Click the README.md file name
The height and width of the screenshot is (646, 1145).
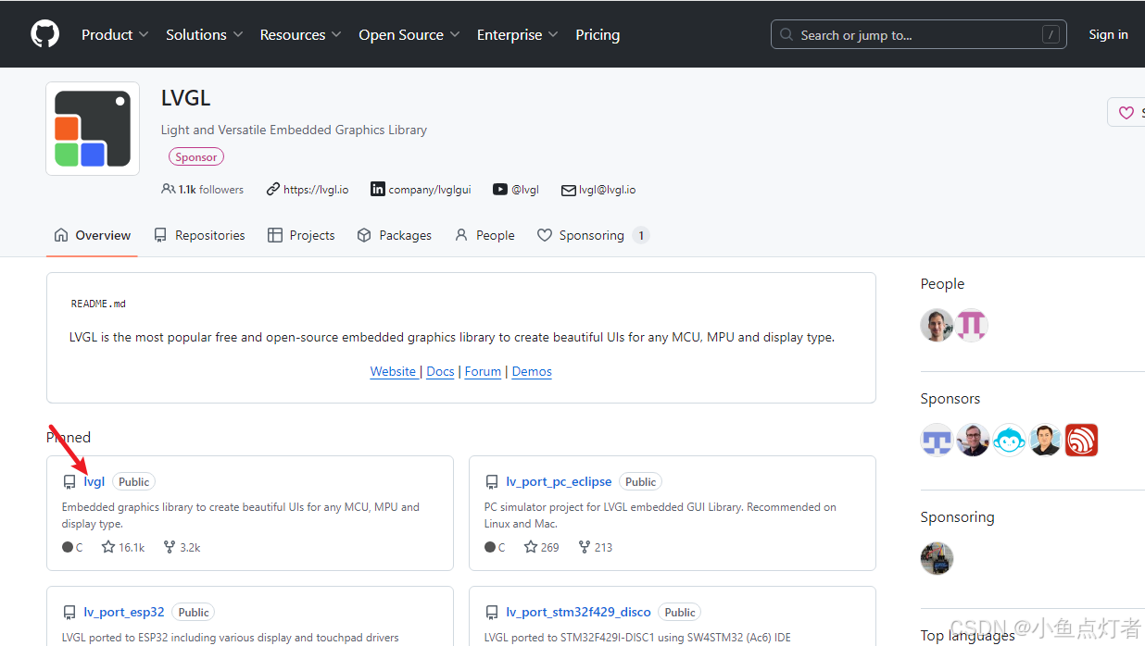click(98, 304)
